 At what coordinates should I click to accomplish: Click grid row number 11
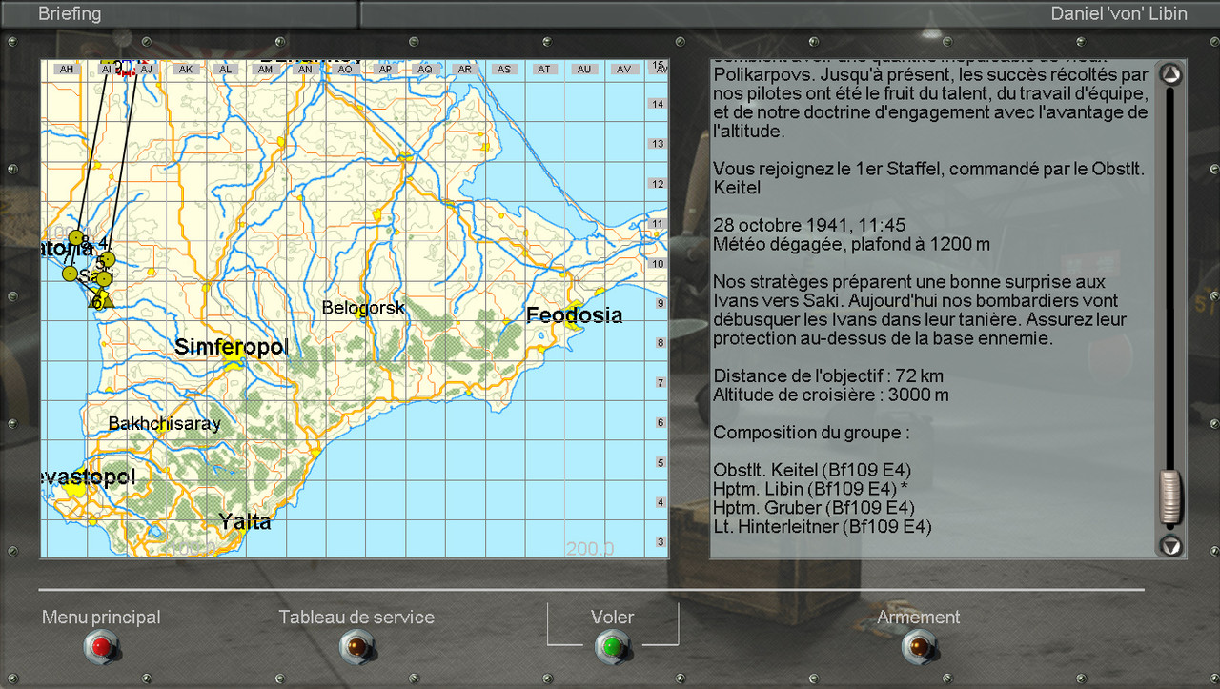pyautogui.click(x=657, y=224)
